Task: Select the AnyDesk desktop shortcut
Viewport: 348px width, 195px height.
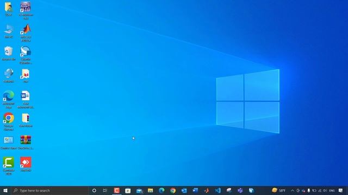Action: (26, 164)
